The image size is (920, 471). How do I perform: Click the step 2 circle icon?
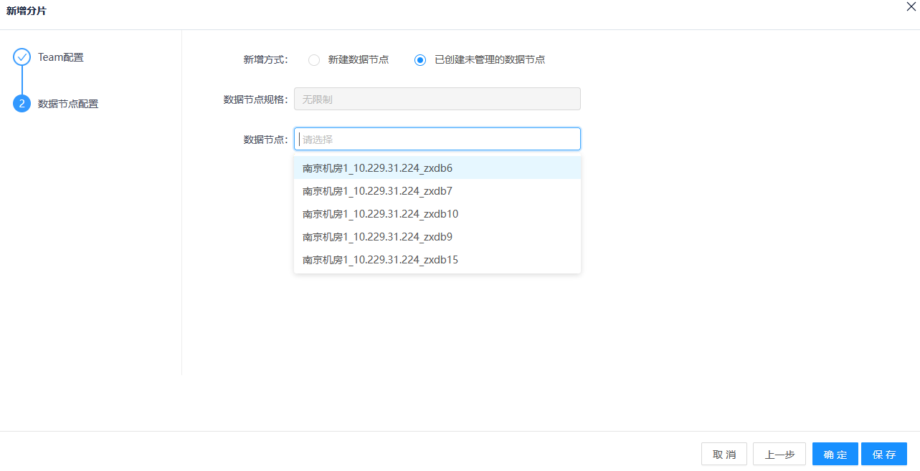pos(22,104)
